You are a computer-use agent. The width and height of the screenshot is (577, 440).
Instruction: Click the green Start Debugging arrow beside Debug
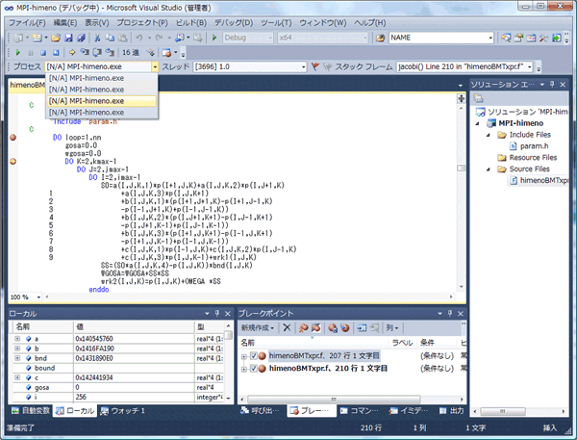[214, 38]
